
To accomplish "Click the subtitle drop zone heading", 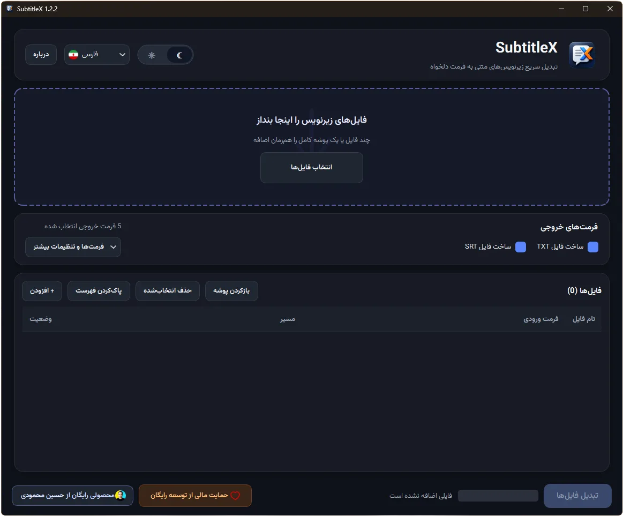I will tap(312, 120).
